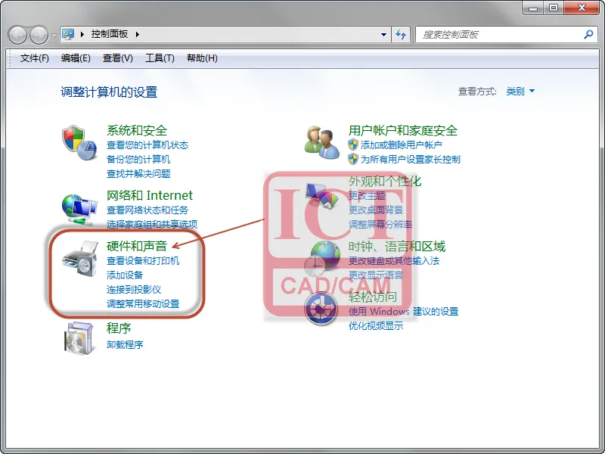Screen dimensions: 605x454
Task: Open the Clock, Language and Region globe icon
Action: pos(322,258)
